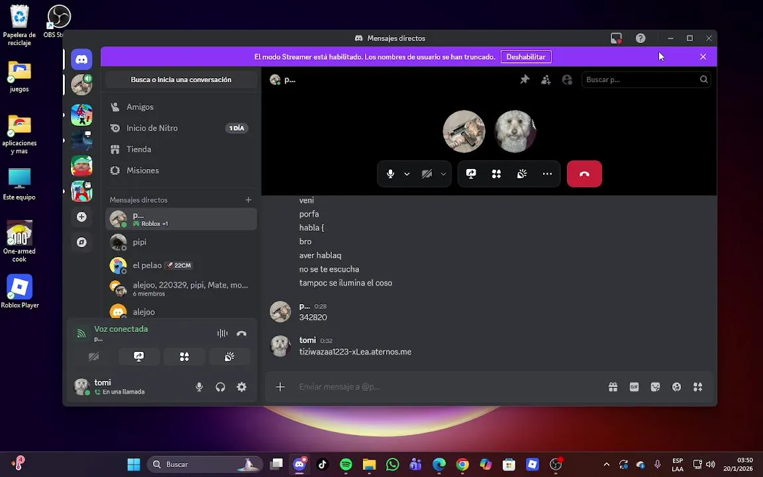Open emoji picker in message bar
The image size is (763, 477).
[x=676, y=387]
